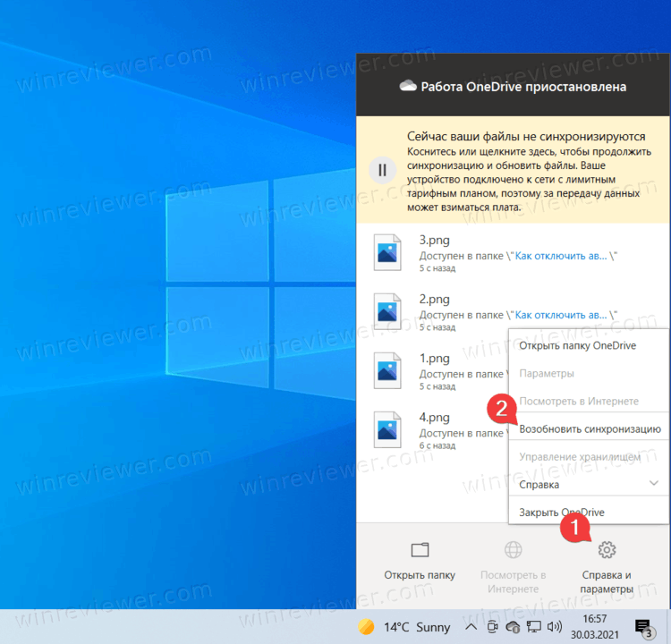Select Параметры in the context menu
Viewport: 671px width, 644px height.
[589, 373]
